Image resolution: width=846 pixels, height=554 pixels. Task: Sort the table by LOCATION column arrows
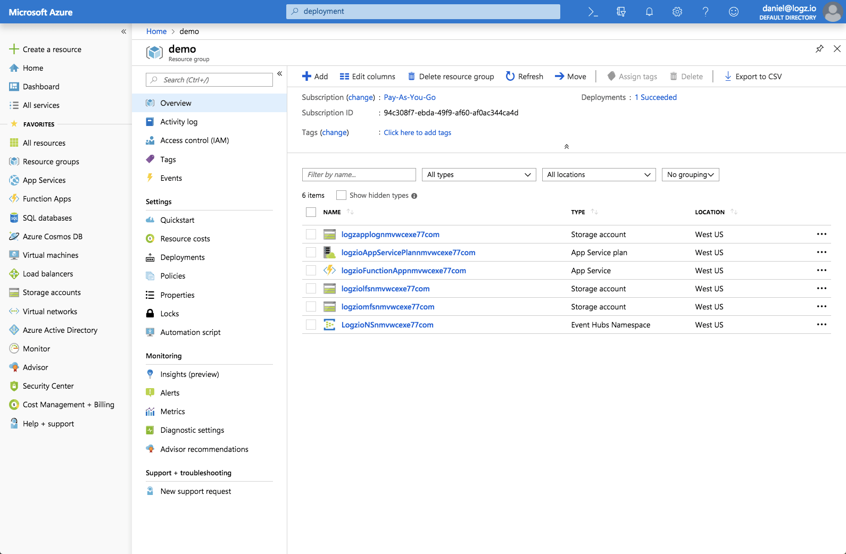734,212
